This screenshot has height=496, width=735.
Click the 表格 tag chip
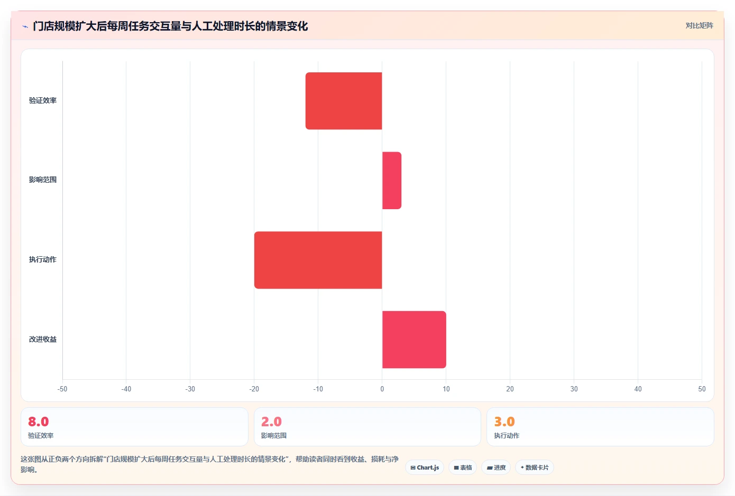click(463, 467)
